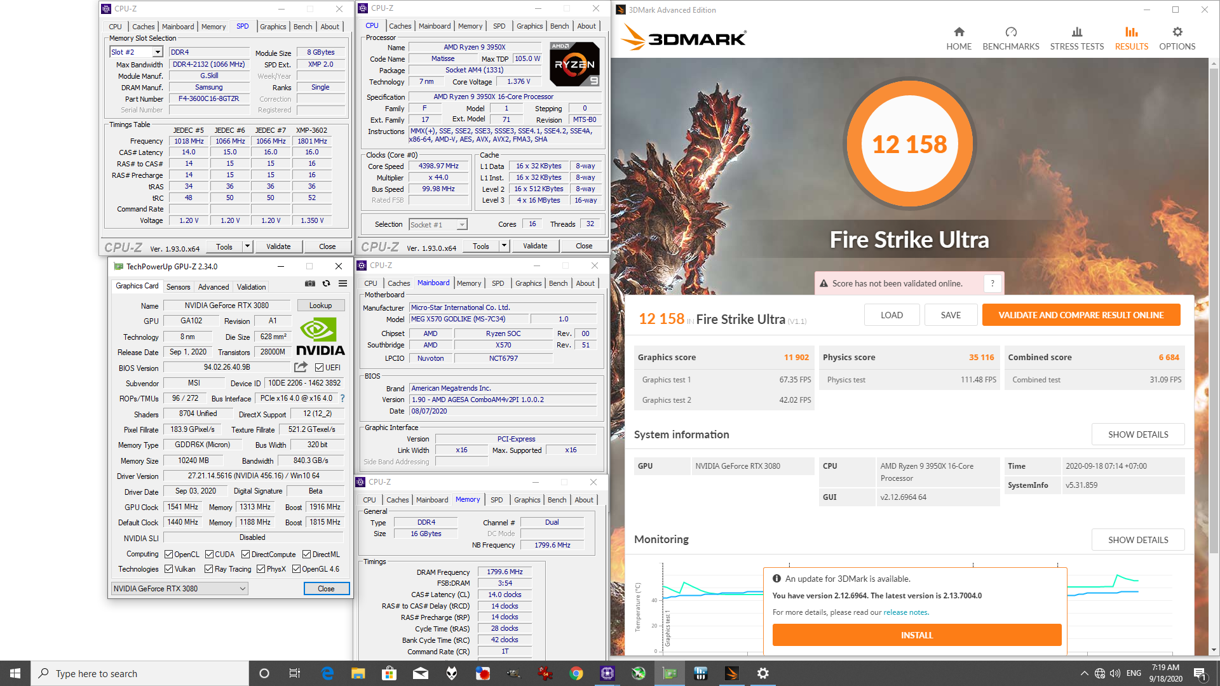Open Slot #2 memory slot dropdown
Image resolution: width=1220 pixels, height=686 pixels.
point(137,52)
